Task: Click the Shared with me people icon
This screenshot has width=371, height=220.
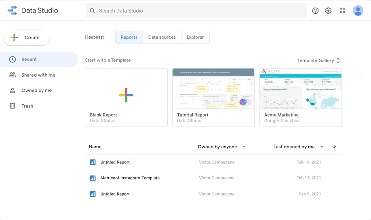Action: (x=12, y=75)
